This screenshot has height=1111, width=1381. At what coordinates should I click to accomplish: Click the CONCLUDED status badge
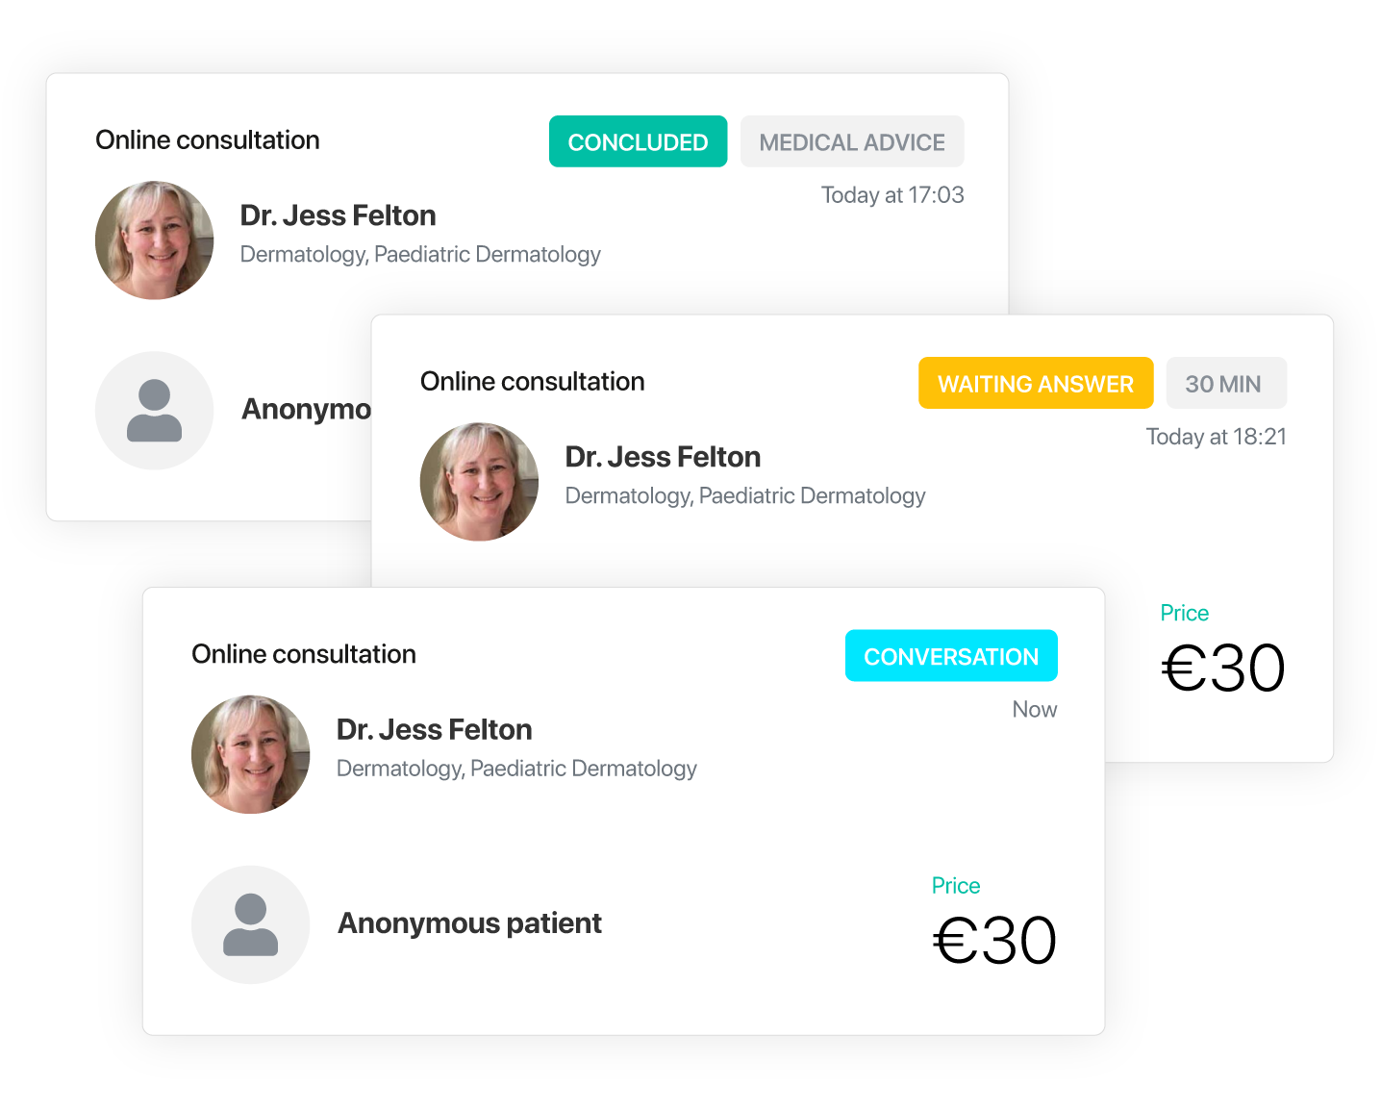(638, 141)
